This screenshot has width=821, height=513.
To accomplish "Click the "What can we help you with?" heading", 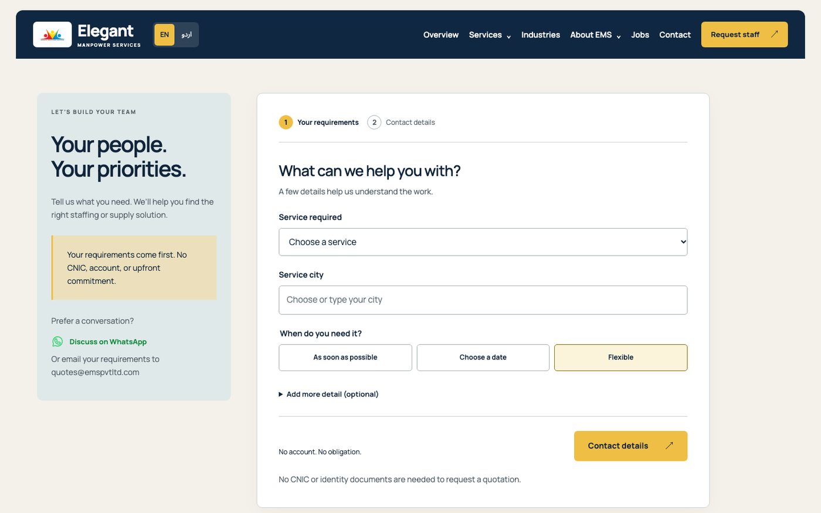I will click(x=369, y=171).
